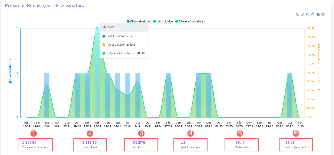Click the Qua 01/05 axis label
Screen dimensions: 334x155
[x=209, y=124]
